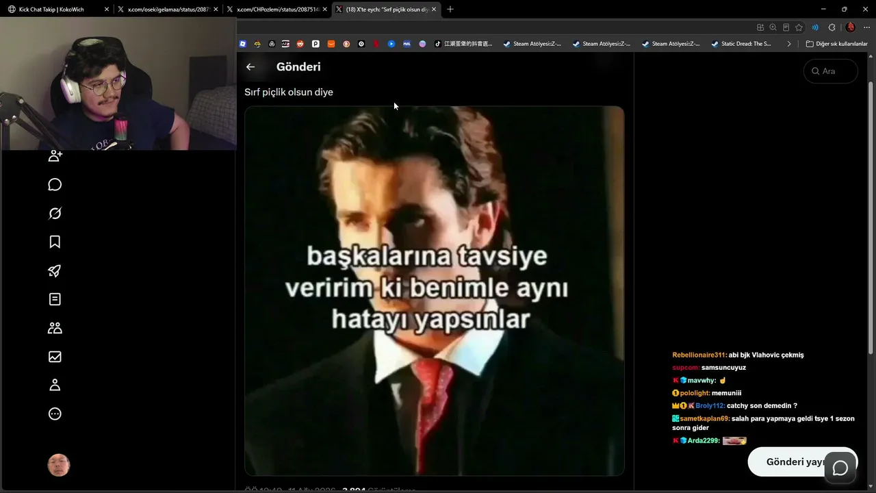
Task: Click the reader view icon in the address bar
Action: [x=786, y=27]
